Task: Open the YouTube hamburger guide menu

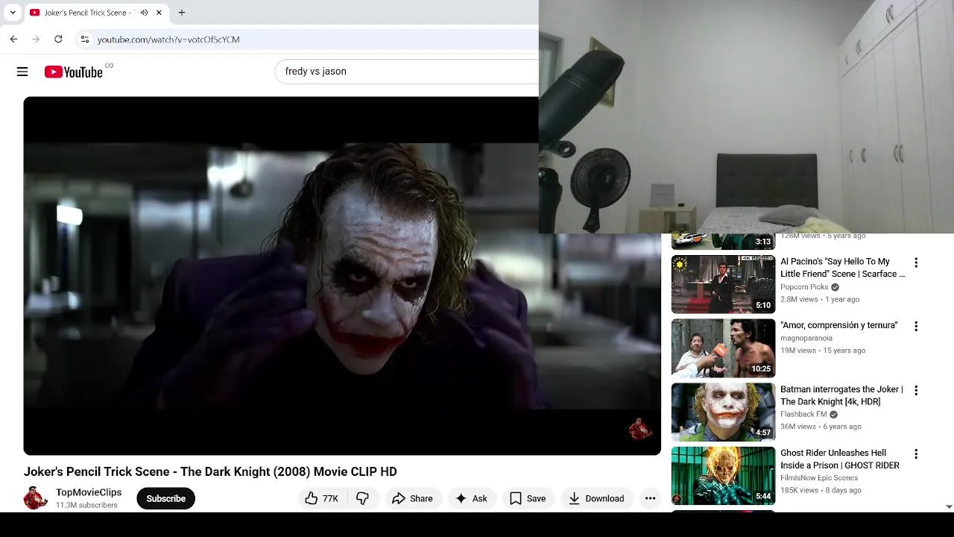Action: (22, 72)
